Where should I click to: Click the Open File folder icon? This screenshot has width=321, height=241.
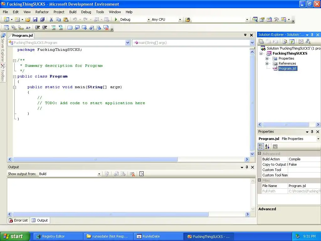[28, 19]
